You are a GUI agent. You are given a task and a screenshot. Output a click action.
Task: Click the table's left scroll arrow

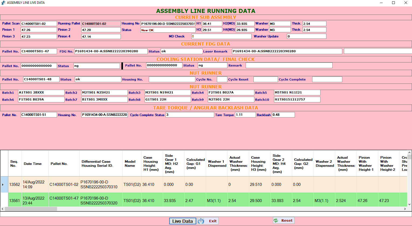point(2,209)
